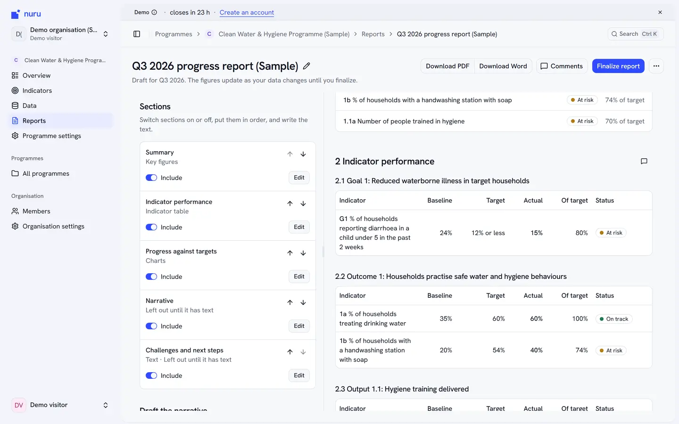Click the pencil icon to rename the report

306,66
